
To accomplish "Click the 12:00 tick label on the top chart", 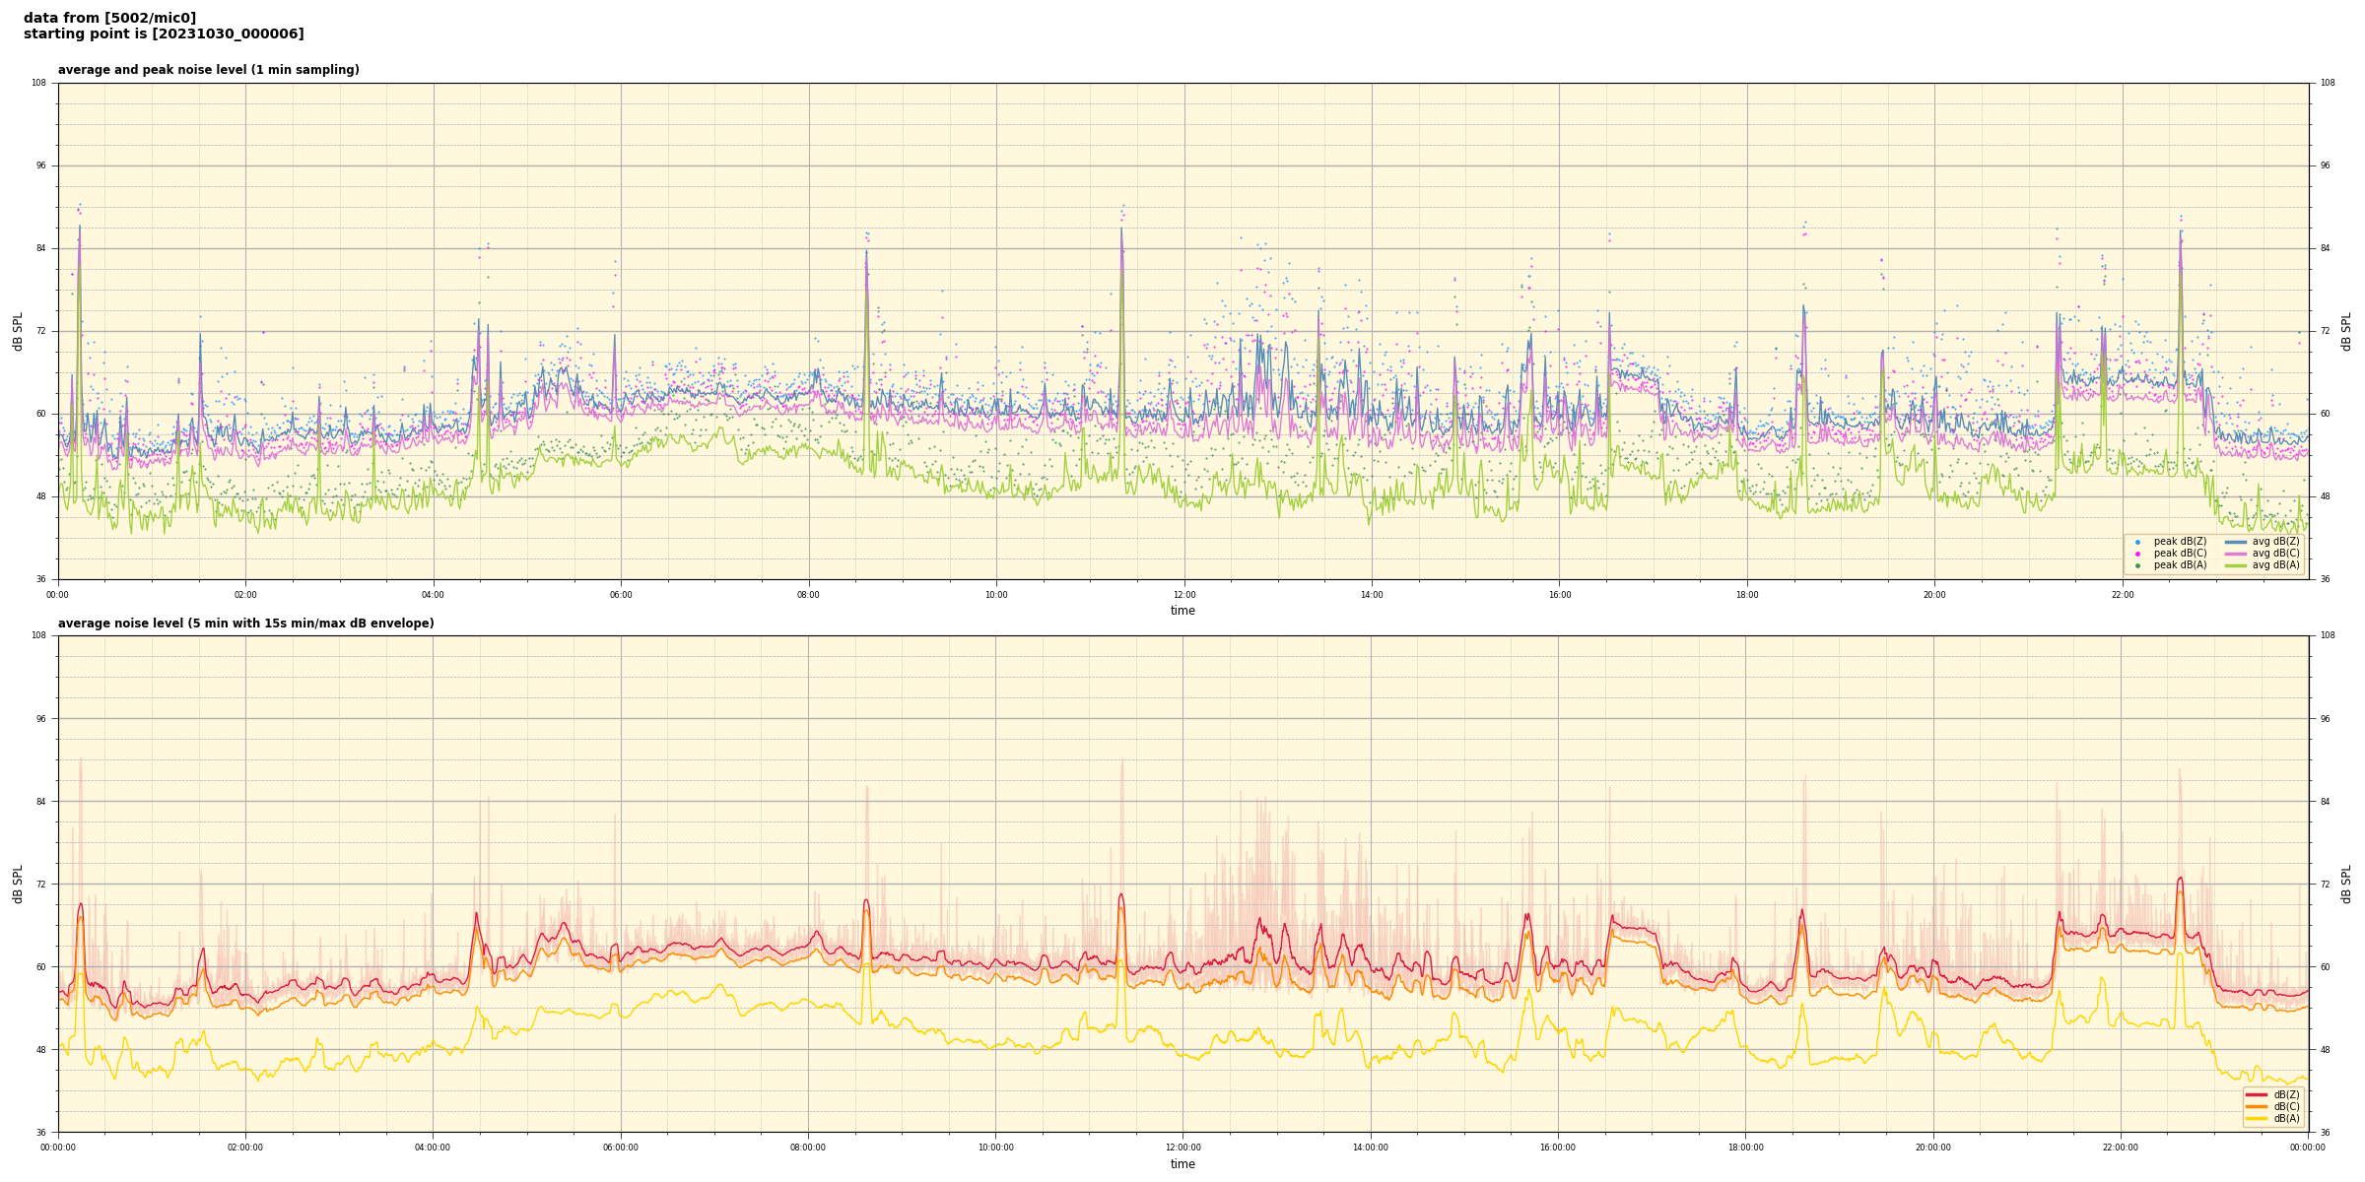I will 1183,595.
